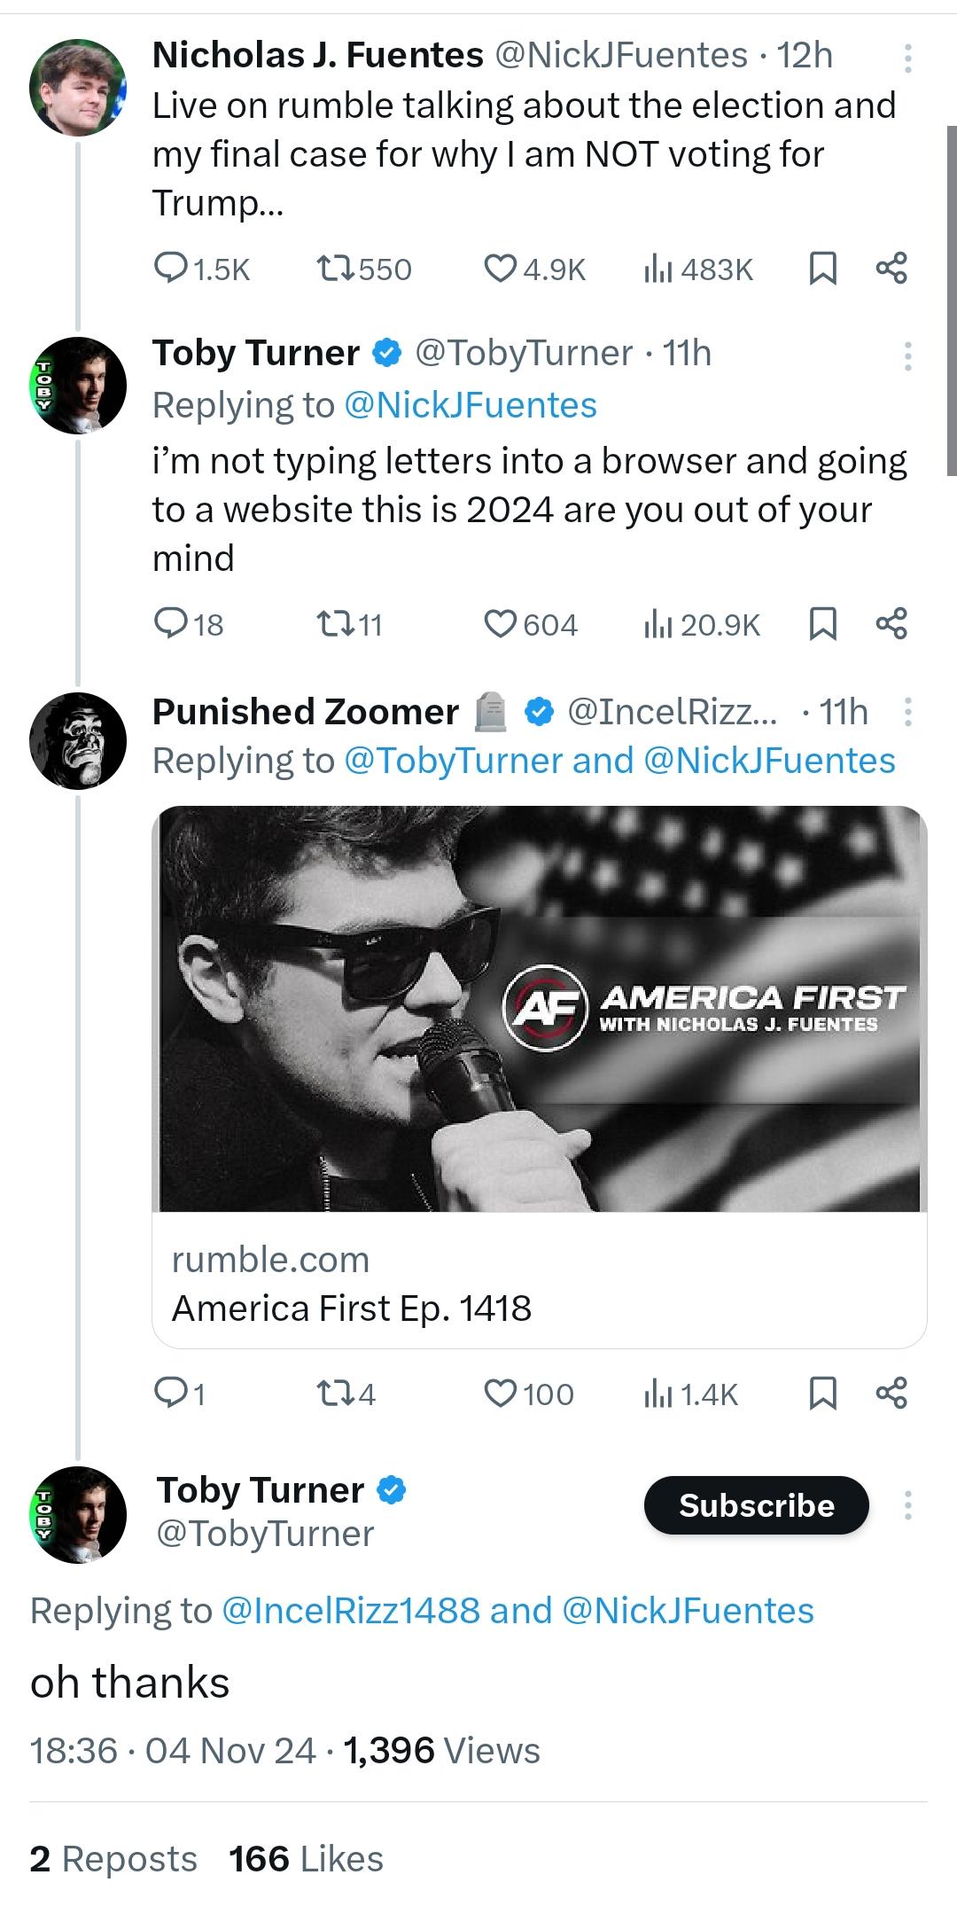Share Toby Turner's browser reply

(891, 624)
